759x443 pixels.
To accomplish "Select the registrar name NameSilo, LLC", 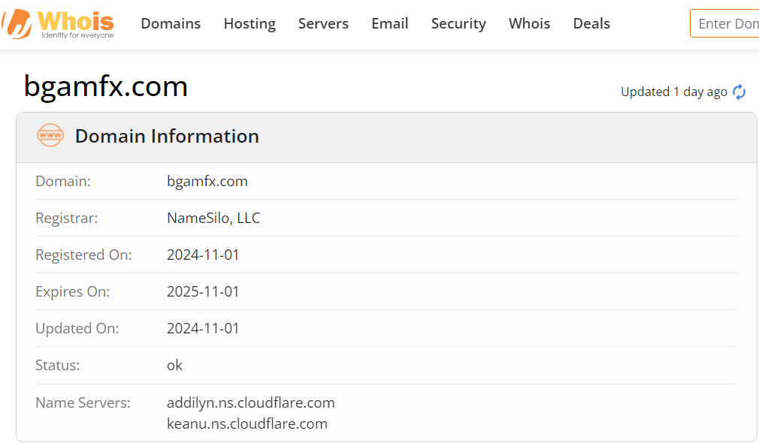I will [213, 218].
